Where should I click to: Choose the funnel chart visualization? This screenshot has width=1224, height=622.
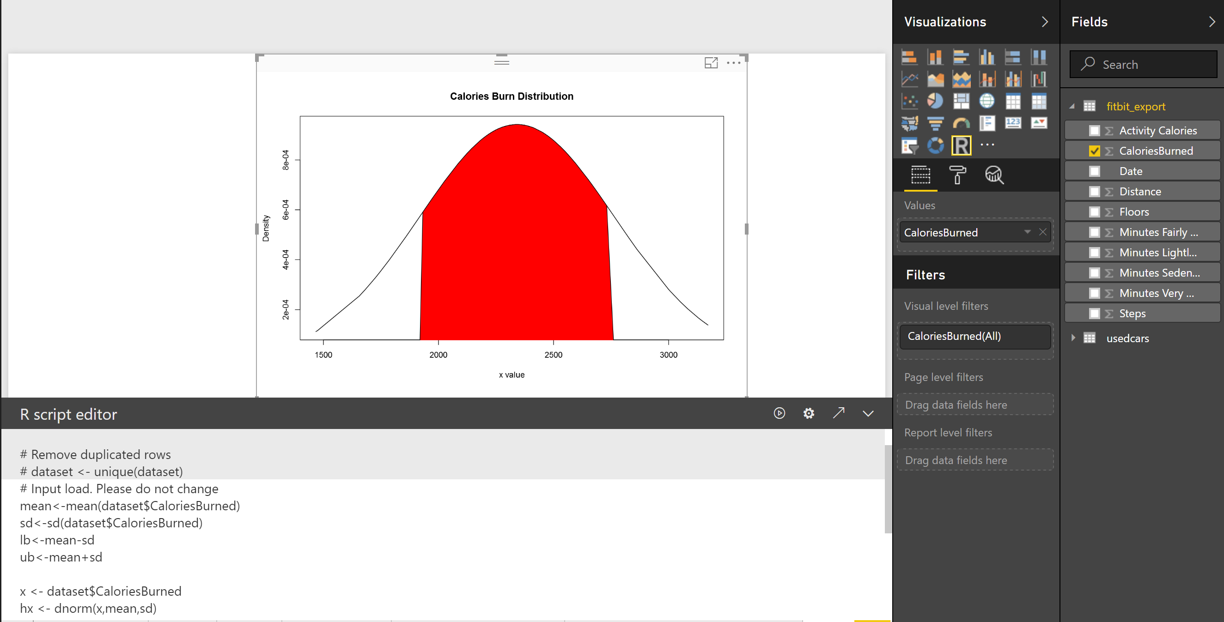[x=935, y=123]
